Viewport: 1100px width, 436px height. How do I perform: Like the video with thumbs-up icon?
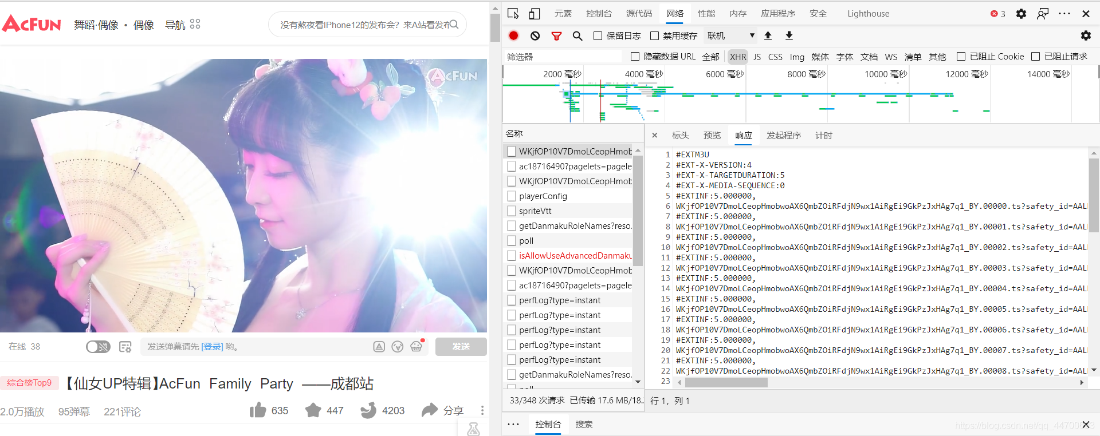point(258,410)
